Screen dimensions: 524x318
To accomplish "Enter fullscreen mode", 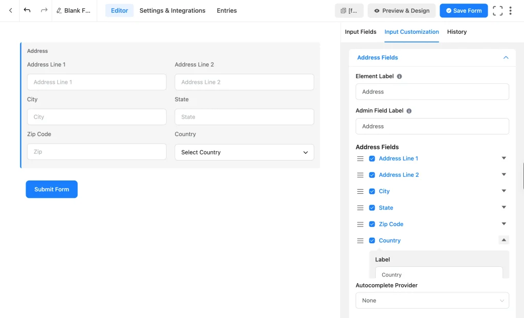I will [497, 11].
